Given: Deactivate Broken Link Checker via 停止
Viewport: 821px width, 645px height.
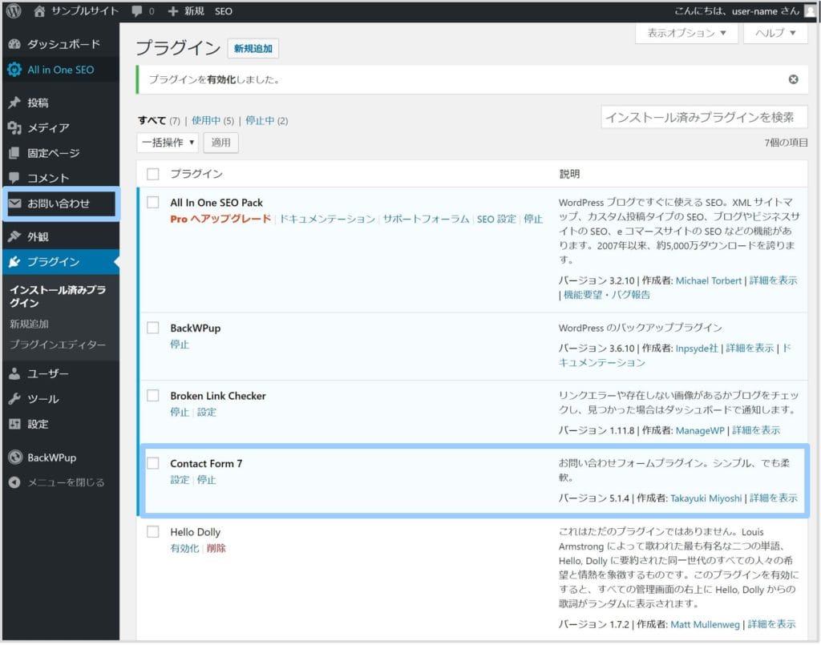Looking at the screenshot, I should click(180, 412).
